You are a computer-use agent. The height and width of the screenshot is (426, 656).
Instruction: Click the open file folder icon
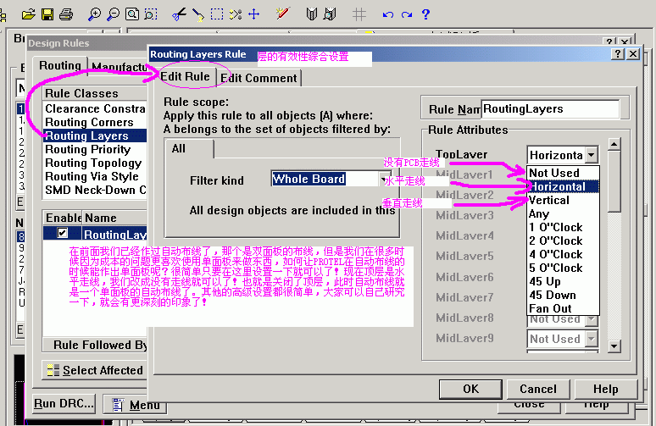pos(29,14)
